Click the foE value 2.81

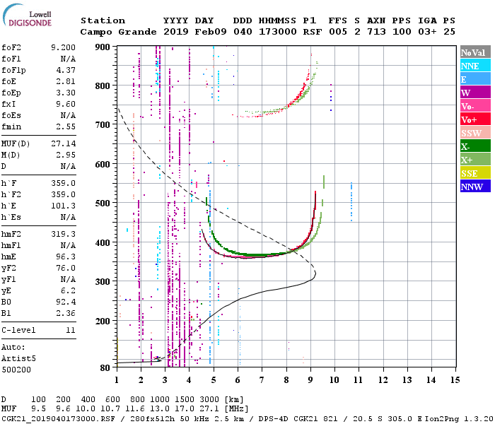66,81
